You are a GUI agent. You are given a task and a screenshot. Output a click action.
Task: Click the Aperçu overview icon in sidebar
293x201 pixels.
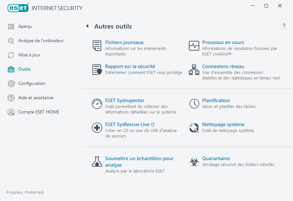pos(11,27)
